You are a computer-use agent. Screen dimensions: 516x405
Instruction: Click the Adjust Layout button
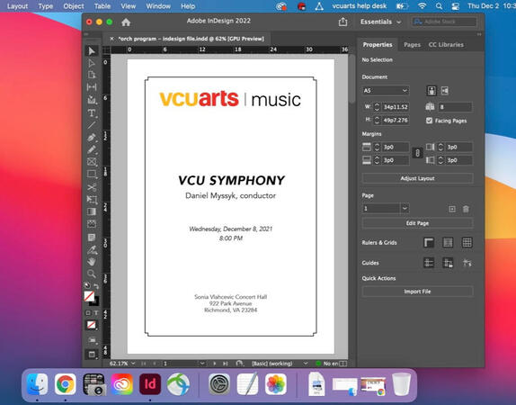point(418,178)
